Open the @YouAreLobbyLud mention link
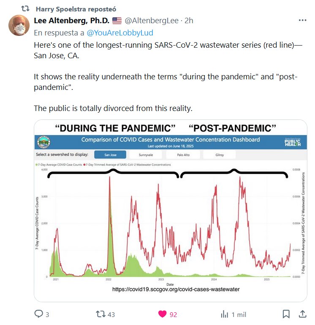This screenshot has width=315, height=325. (120, 32)
